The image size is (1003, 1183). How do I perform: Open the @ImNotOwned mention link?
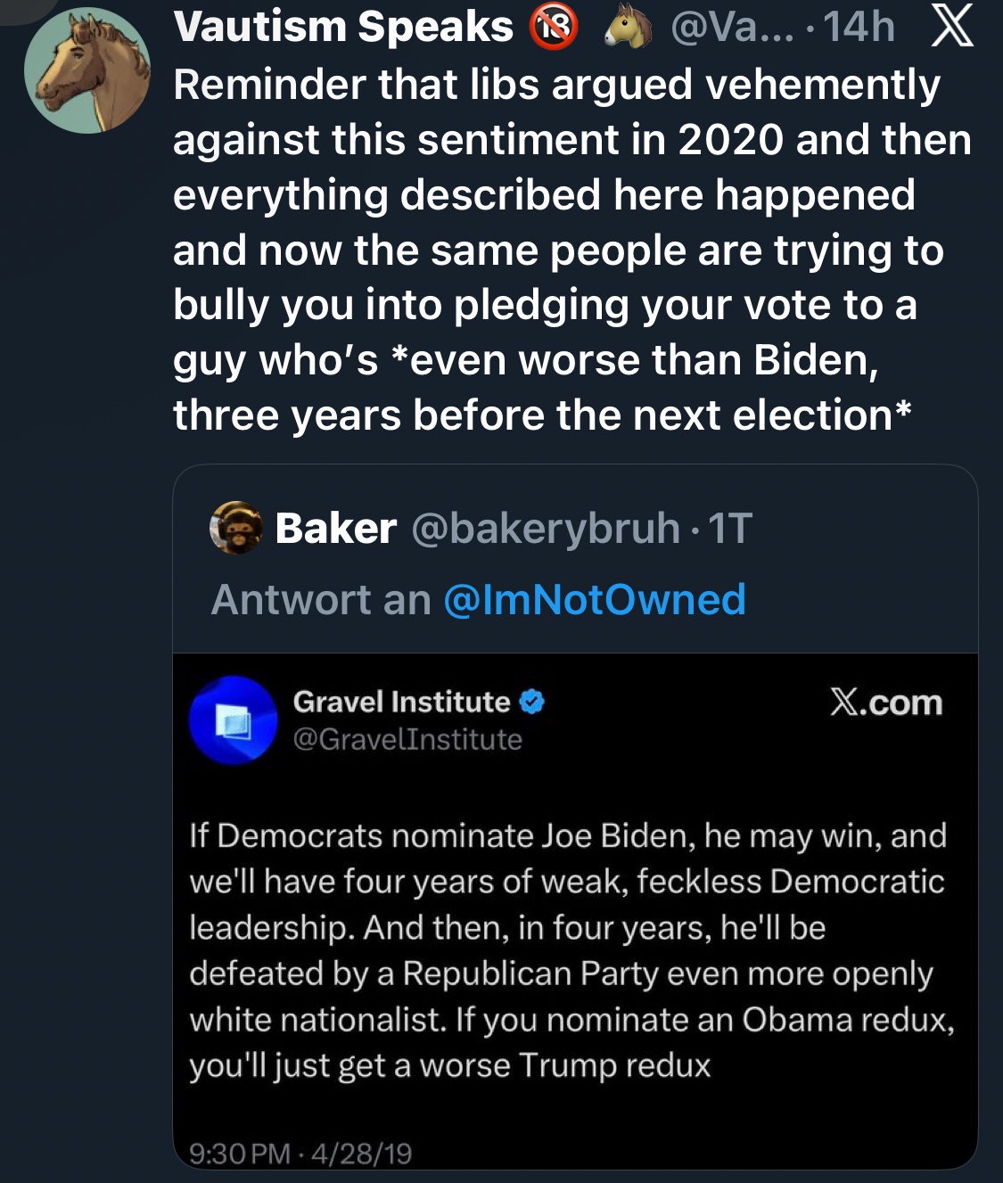click(x=594, y=599)
